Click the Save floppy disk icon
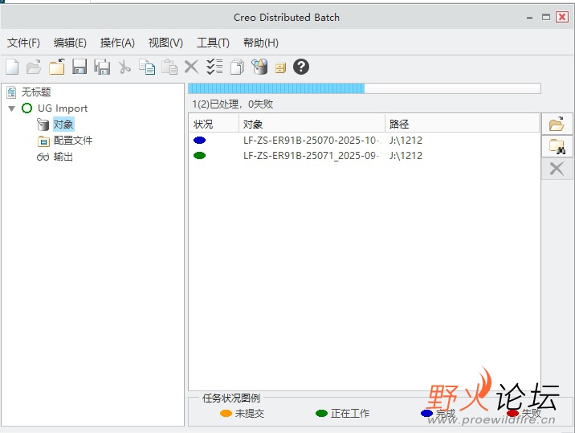Viewport: 575px width, 433px height. [x=80, y=67]
